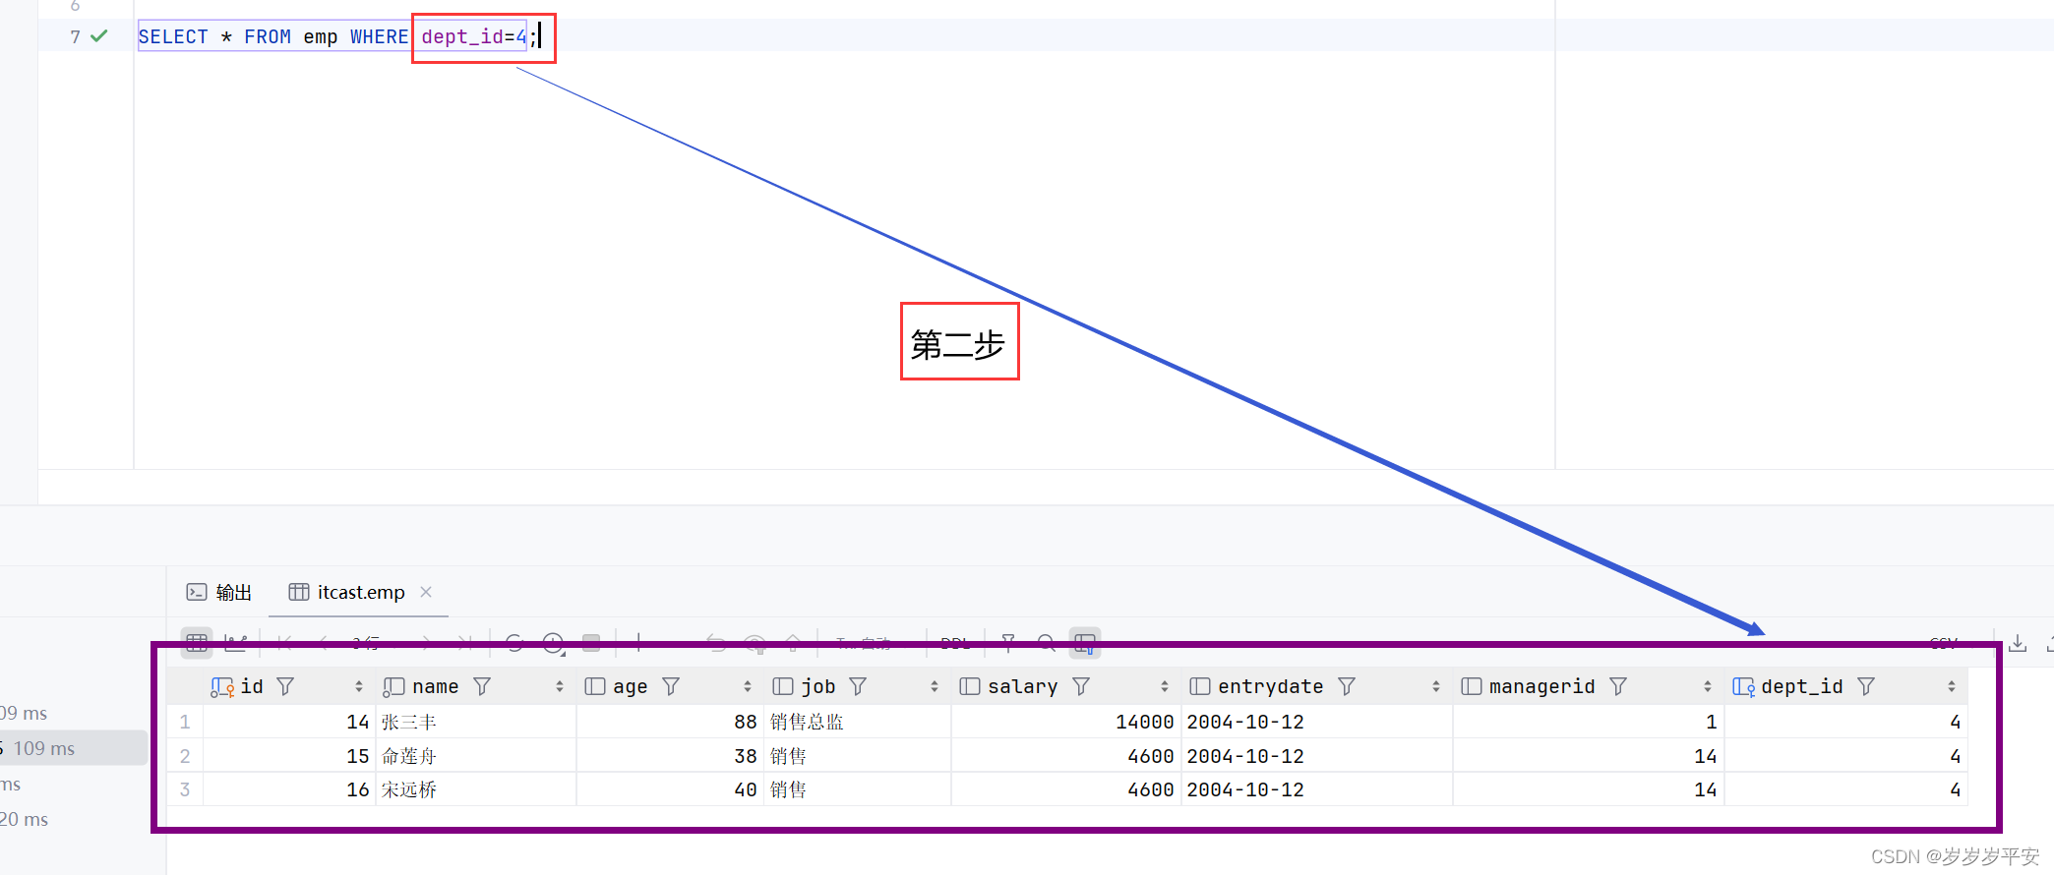This screenshot has height=875, width=2054.
Task: Revert pending changes
Action: 716,643
